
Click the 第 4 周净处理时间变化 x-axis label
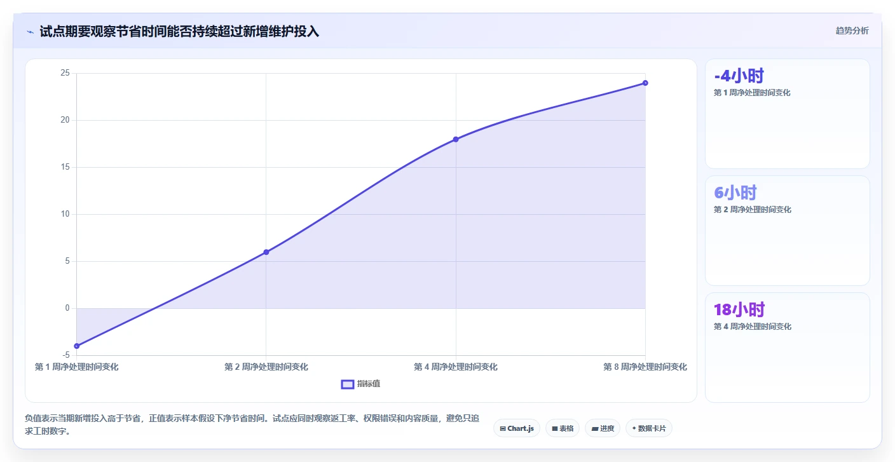click(x=456, y=367)
